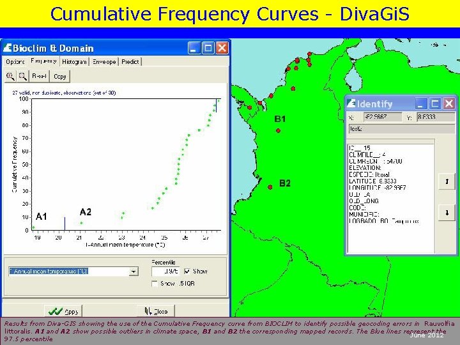Viewport: 460px width, 345px height.
Task: Click the outlier point A2 on the curve
Action: pyautogui.click(x=82, y=223)
